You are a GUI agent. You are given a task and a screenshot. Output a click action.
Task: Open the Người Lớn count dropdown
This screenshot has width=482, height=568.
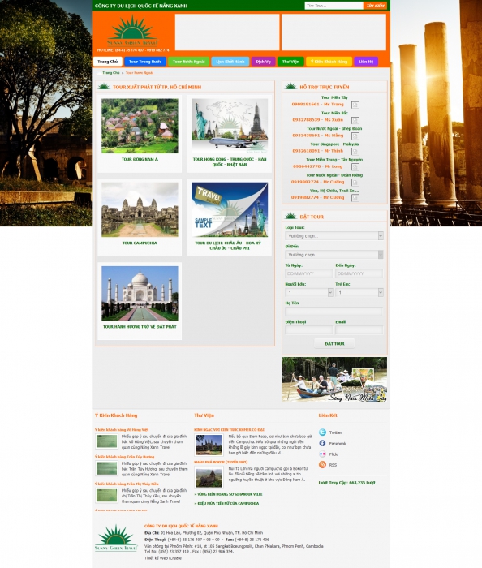click(309, 292)
